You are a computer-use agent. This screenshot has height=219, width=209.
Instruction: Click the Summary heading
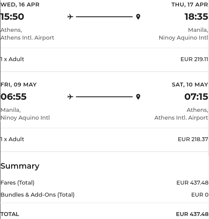point(20,166)
